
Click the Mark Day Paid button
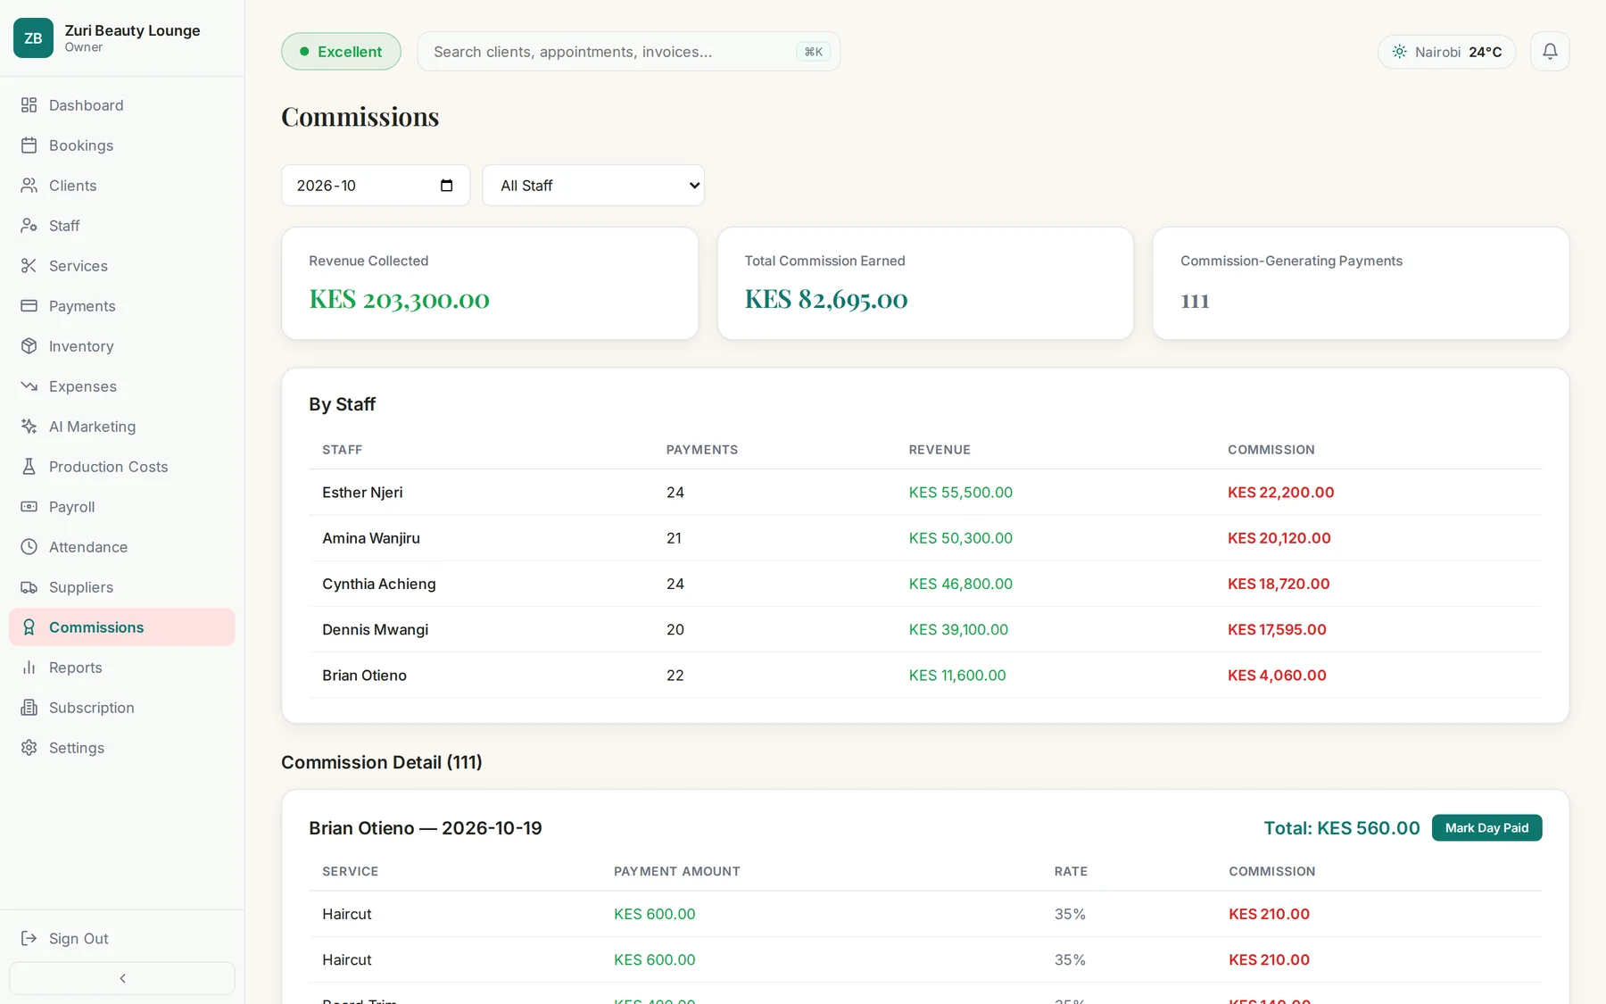coord(1486,828)
